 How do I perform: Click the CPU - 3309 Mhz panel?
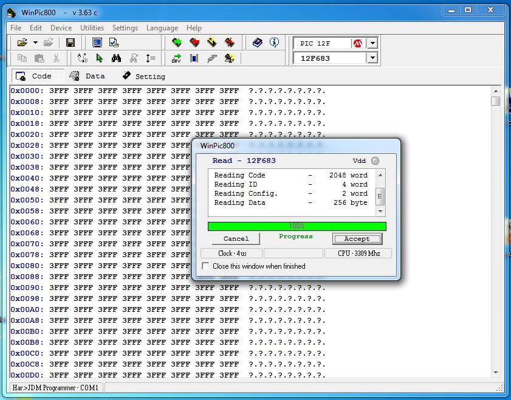(x=358, y=253)
